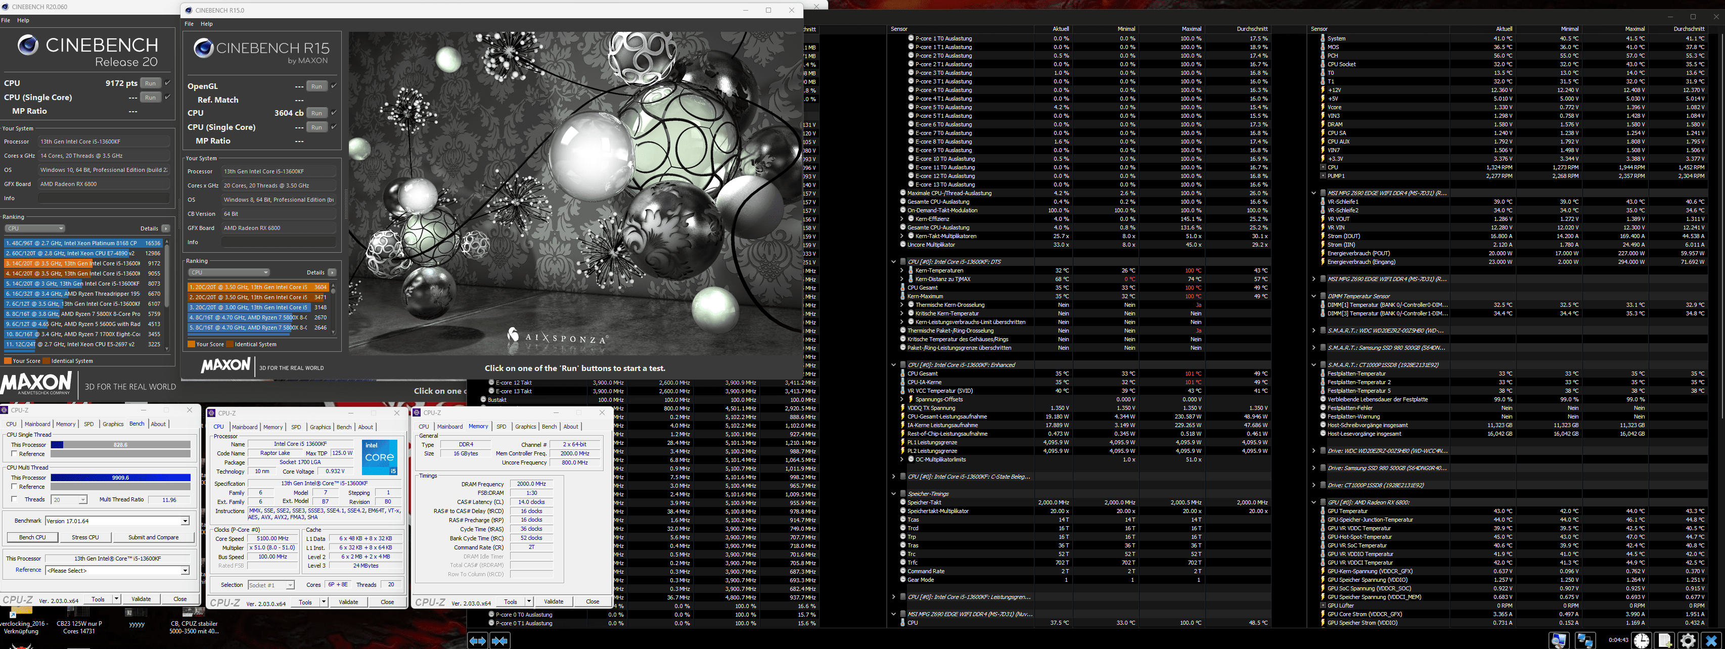This screenshot has width=1725, height=649.
Task: Open Cinebench R15 Ranking CPU dropdown
Action: (x=229, y=272)
